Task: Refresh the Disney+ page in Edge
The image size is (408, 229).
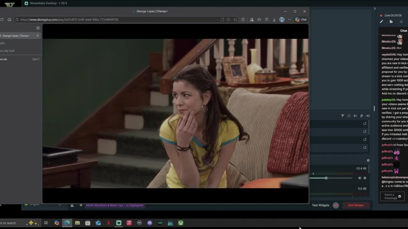Action: (x=2, y=19)
